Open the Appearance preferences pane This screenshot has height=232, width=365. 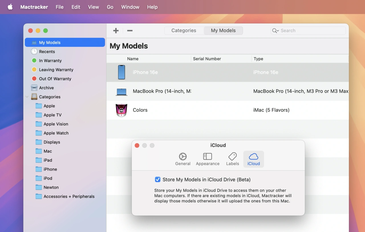(x=208, y=159)
